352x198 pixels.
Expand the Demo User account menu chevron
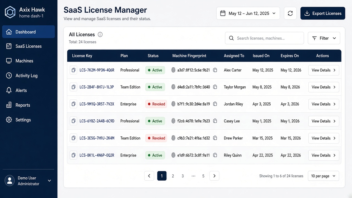tap(50, 181)
